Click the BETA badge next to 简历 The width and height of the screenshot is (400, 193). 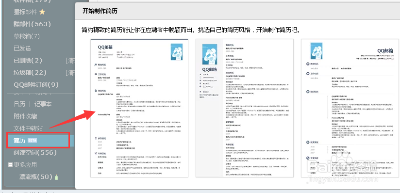(x=33, y=141)
